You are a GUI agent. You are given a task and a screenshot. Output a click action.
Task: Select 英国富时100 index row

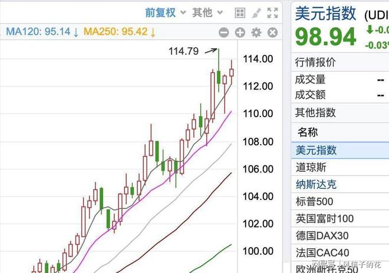325,218
